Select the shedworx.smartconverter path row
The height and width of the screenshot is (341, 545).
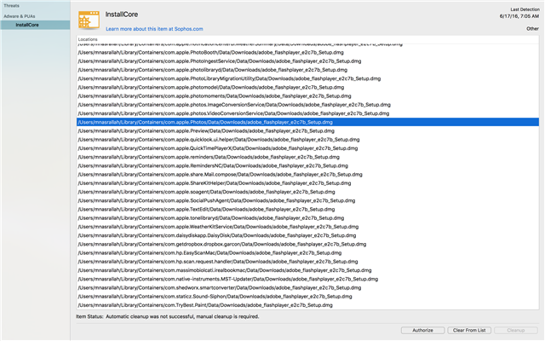coord(307,287)
